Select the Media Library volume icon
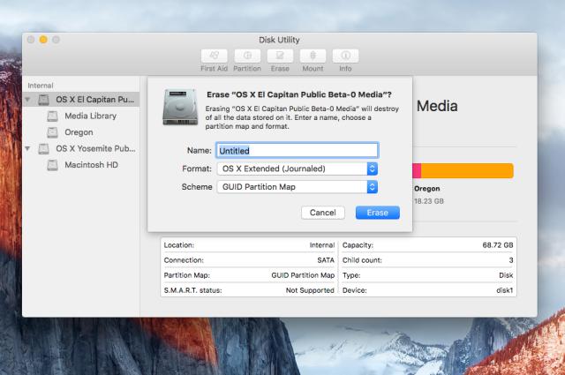565x375 pixels. coord(52,116)
